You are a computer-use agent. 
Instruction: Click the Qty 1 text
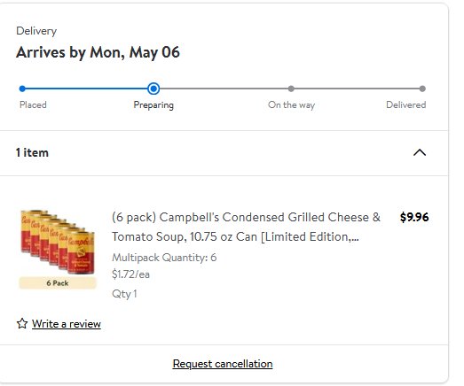click(124, 294)
